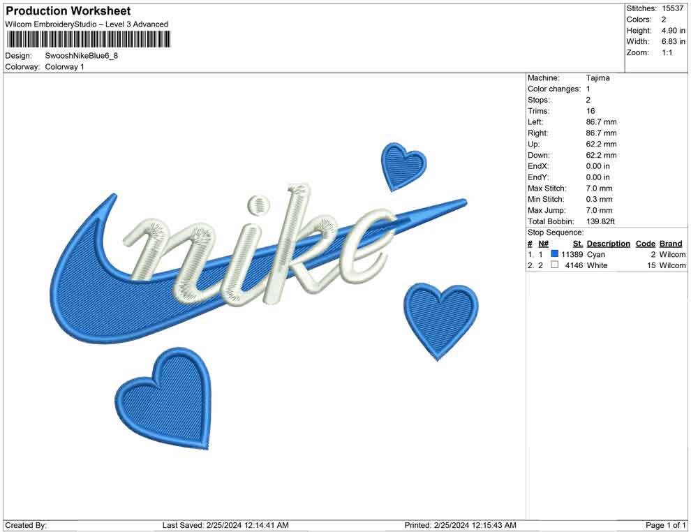This screenshot has height=532, width=691.
Task: Click the height value '4.90 in'
Action: pos(673,31)
